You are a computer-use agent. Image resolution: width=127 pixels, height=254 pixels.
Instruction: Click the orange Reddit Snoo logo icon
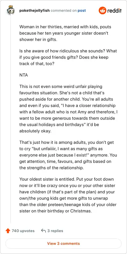(x=102, y=10)
